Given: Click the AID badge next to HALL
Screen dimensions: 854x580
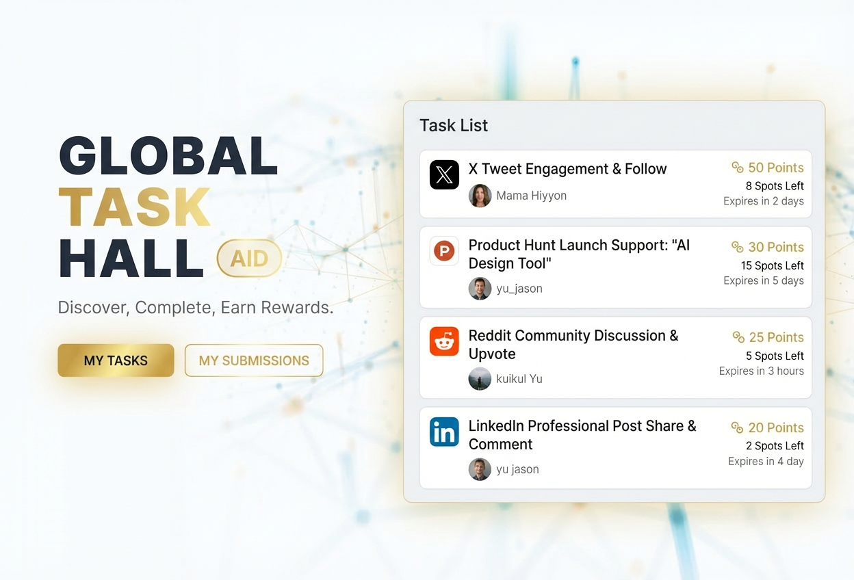Looking at the screenshot, I should click(x=249, y=259).
